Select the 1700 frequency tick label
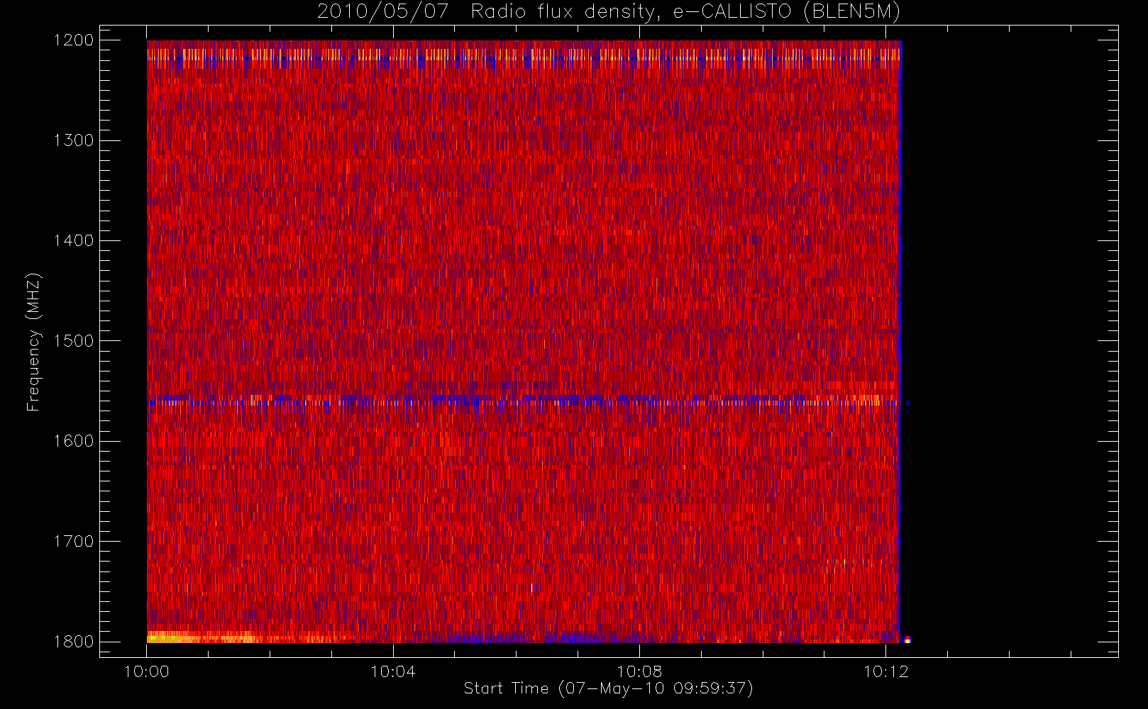This screenshot has width=1148, height=709. pyautogui.click(x=74, y=541)
